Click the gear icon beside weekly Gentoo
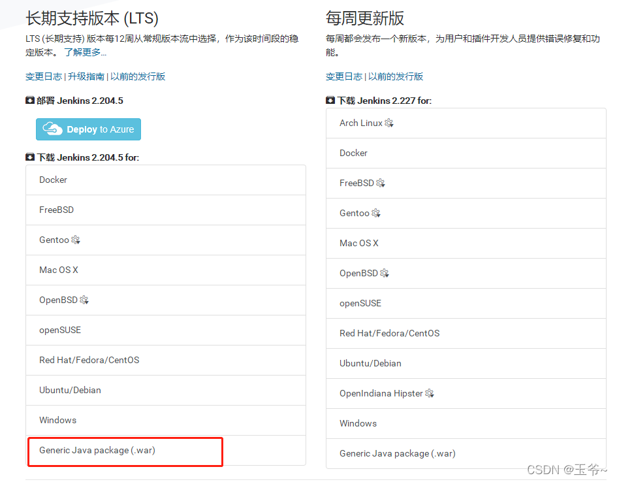 tap(376, 214)
